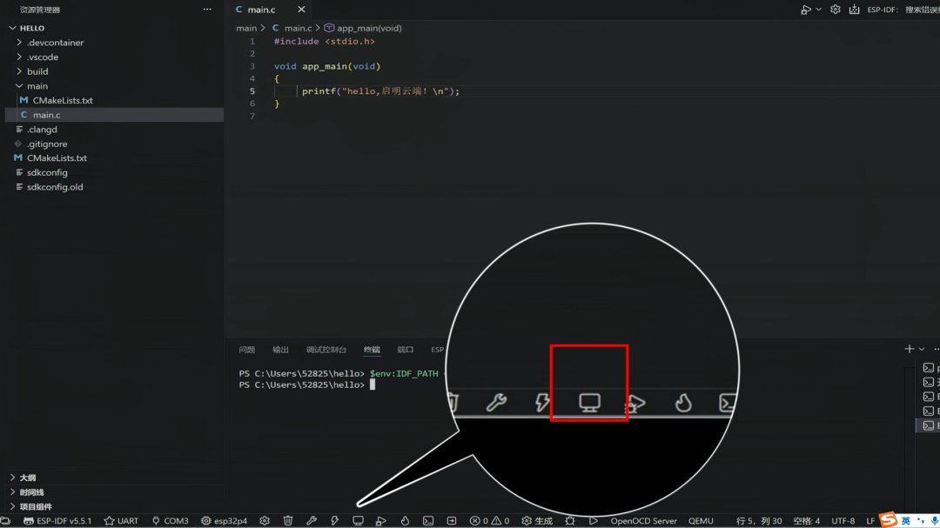Screen dimensions: 940x528
Task: Open ESP-IDF Terminal icon in status bar
Action: pyautogui.click(x=428, y=521)
